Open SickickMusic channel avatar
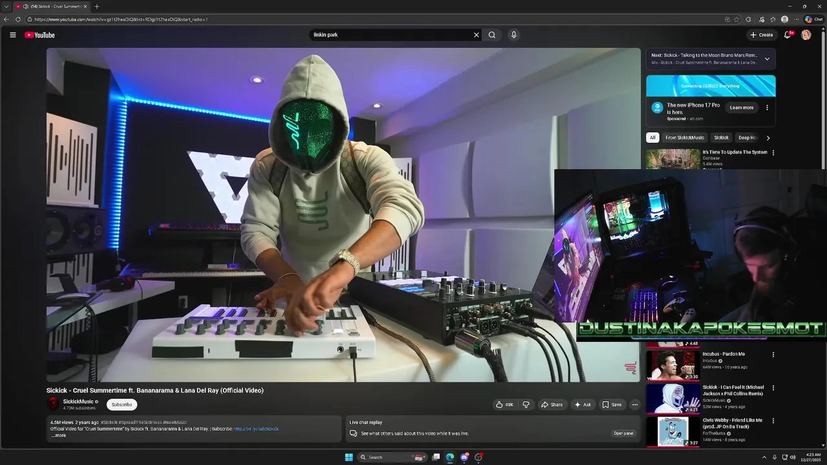 [54, 404]
